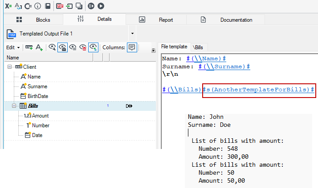This screenshot has width=318, height=188.
Task: Click the step-run play icon
Action: 91,6
